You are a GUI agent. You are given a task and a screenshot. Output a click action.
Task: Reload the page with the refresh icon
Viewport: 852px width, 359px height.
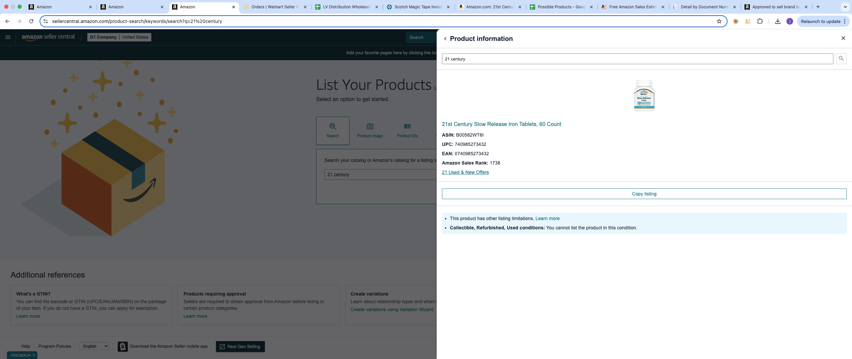coord(31,21)
